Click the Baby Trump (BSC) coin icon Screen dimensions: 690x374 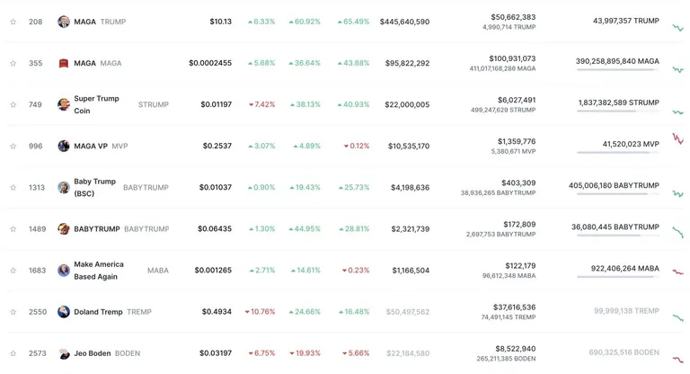[x=64, y=187]
